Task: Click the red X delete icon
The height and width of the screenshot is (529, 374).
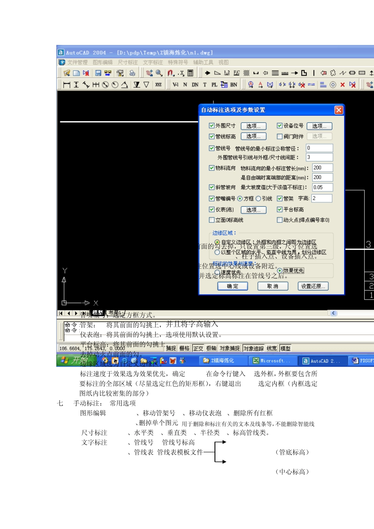Action: tap(343, 85)
